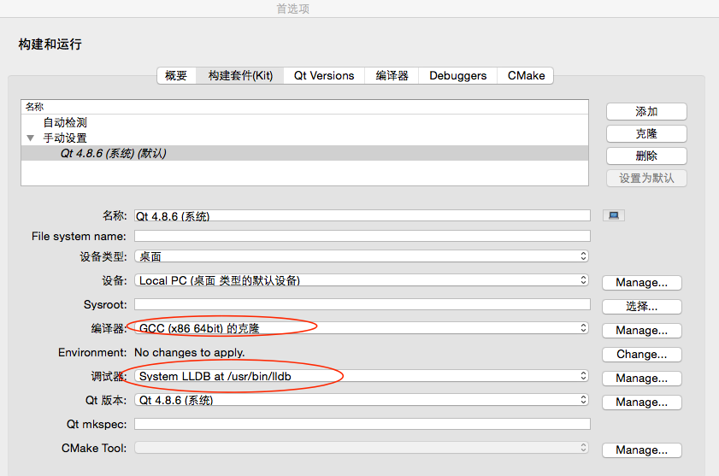Focus the Qt mkspec input field
Image resolution: width=719 pixels, height=476 pixels.
(x=362, y=424)
